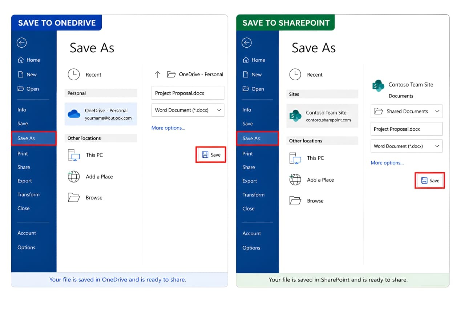Image resolution: width=465 pixels, height=310 pixels.
Task: Click Home icon in OneDrive panel sidebar
Action: click(21, 60)
